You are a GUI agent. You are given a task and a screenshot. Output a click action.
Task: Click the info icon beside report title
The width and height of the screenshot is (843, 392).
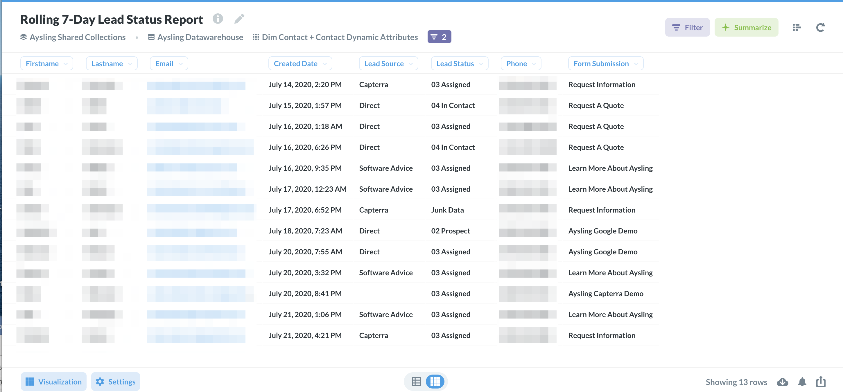tap(218, 19)
